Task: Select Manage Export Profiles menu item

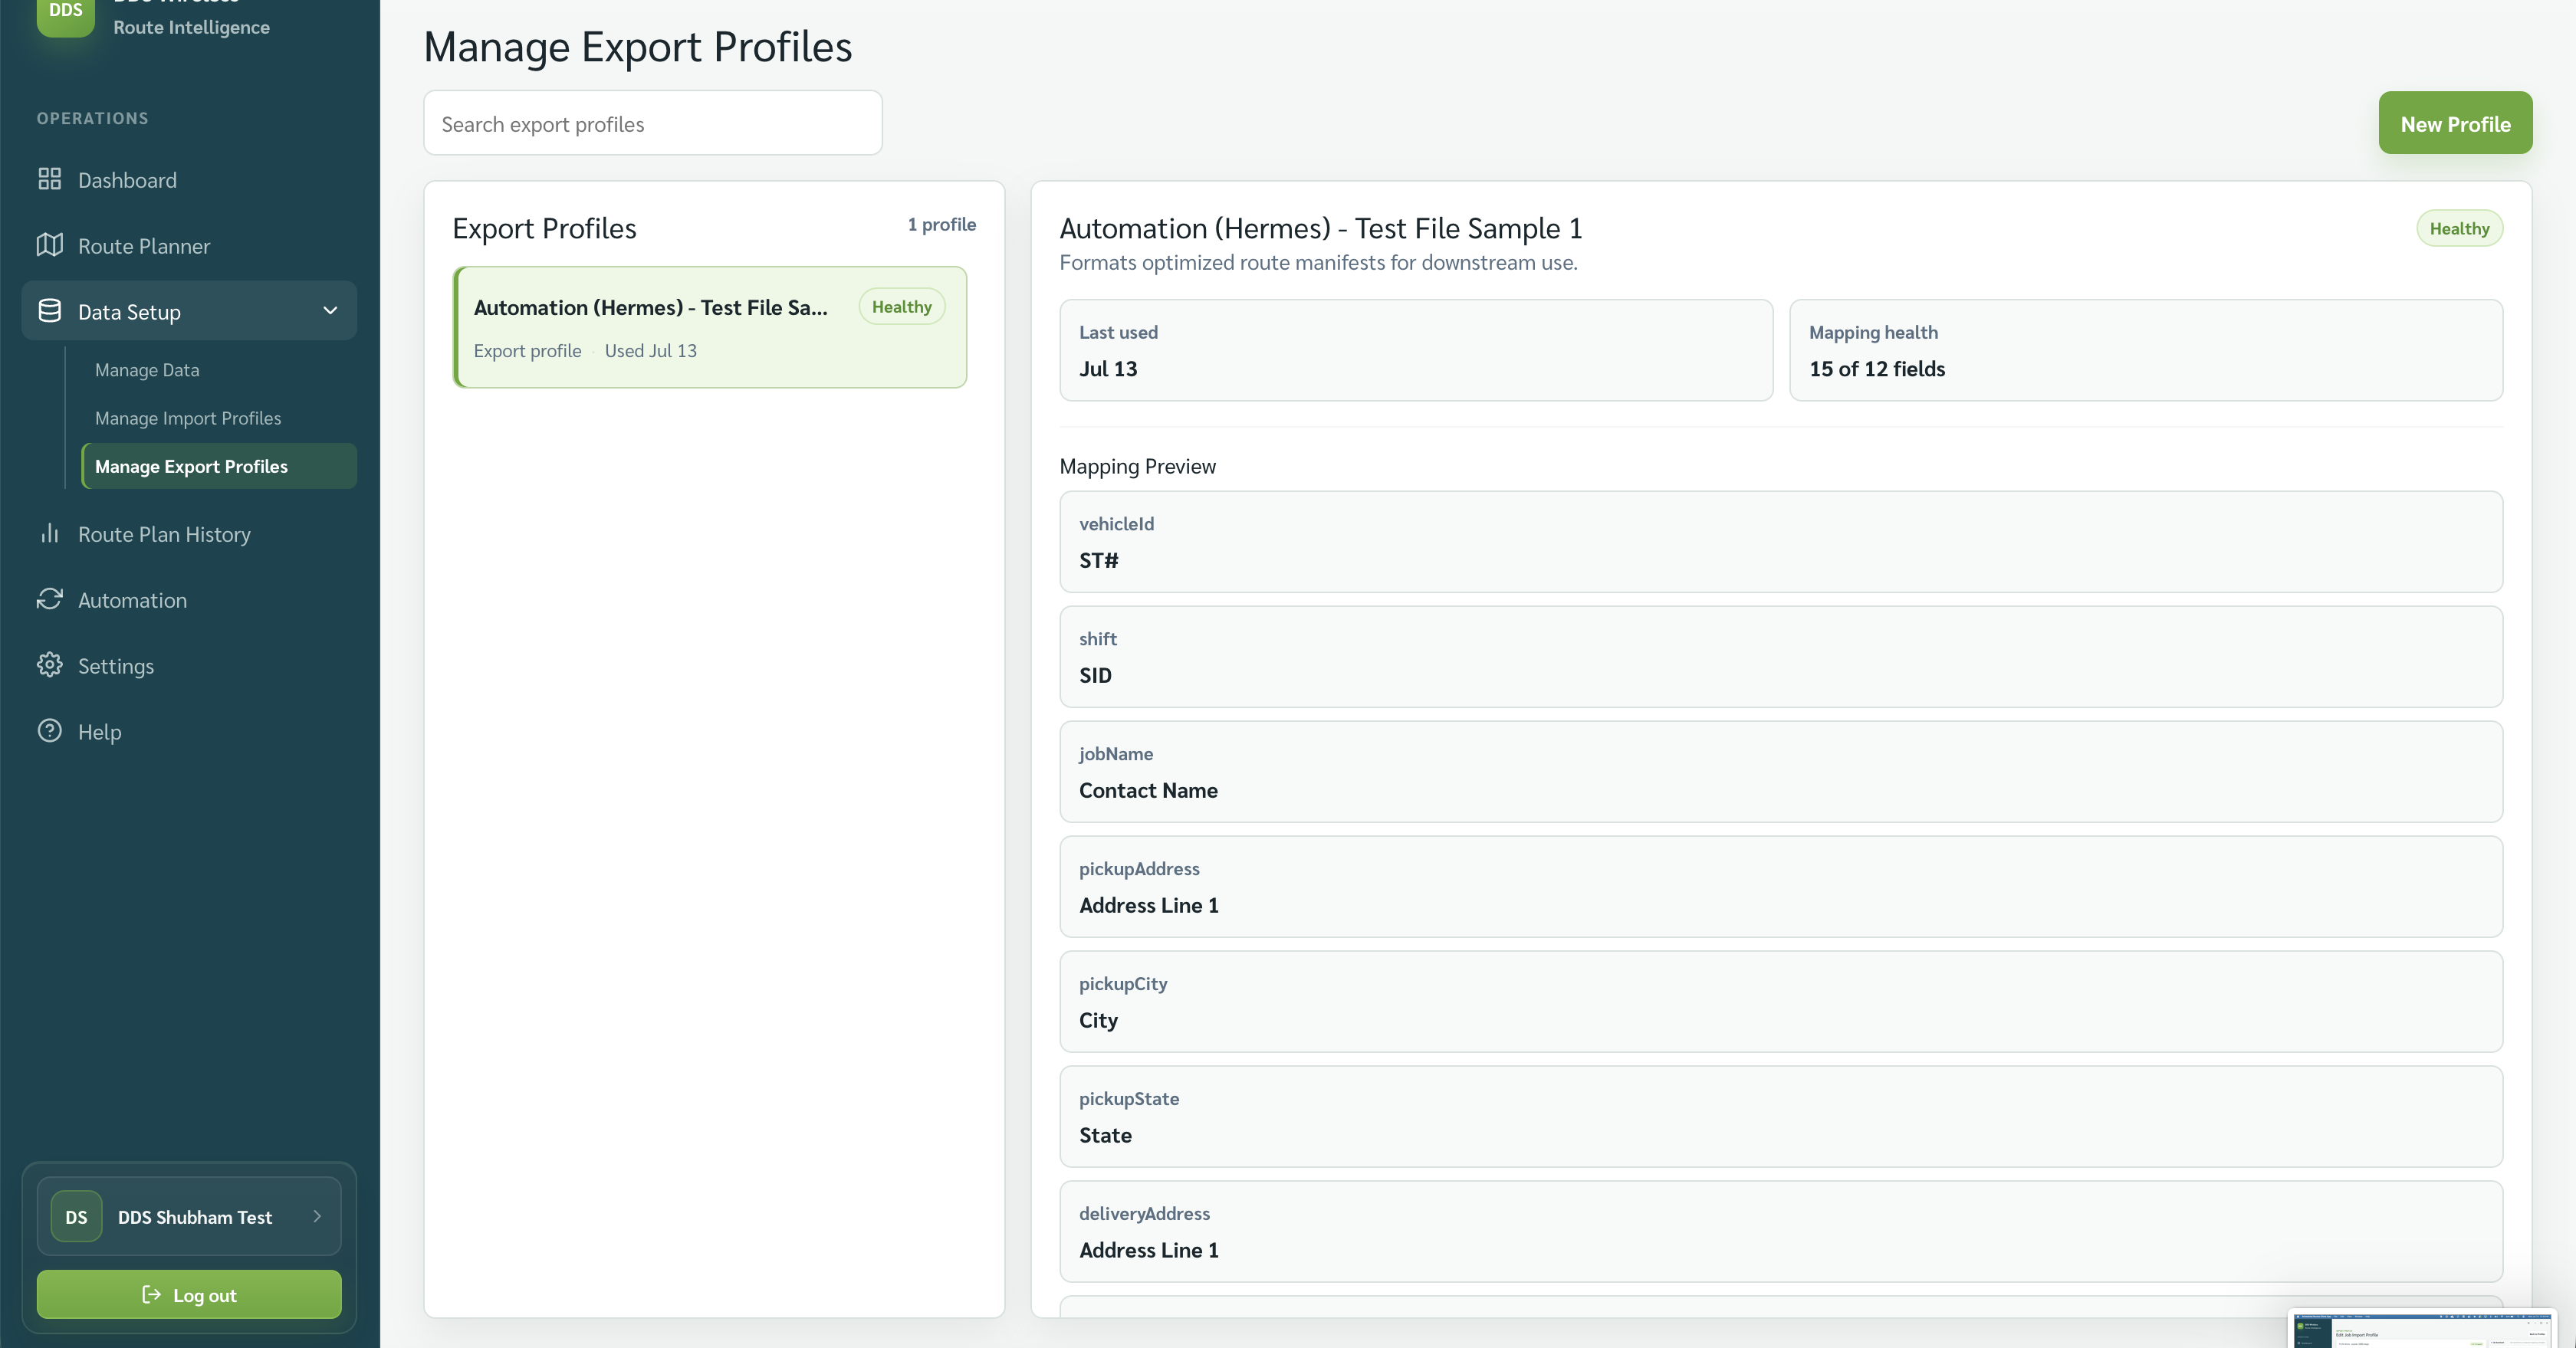Action: pos(219,466)
